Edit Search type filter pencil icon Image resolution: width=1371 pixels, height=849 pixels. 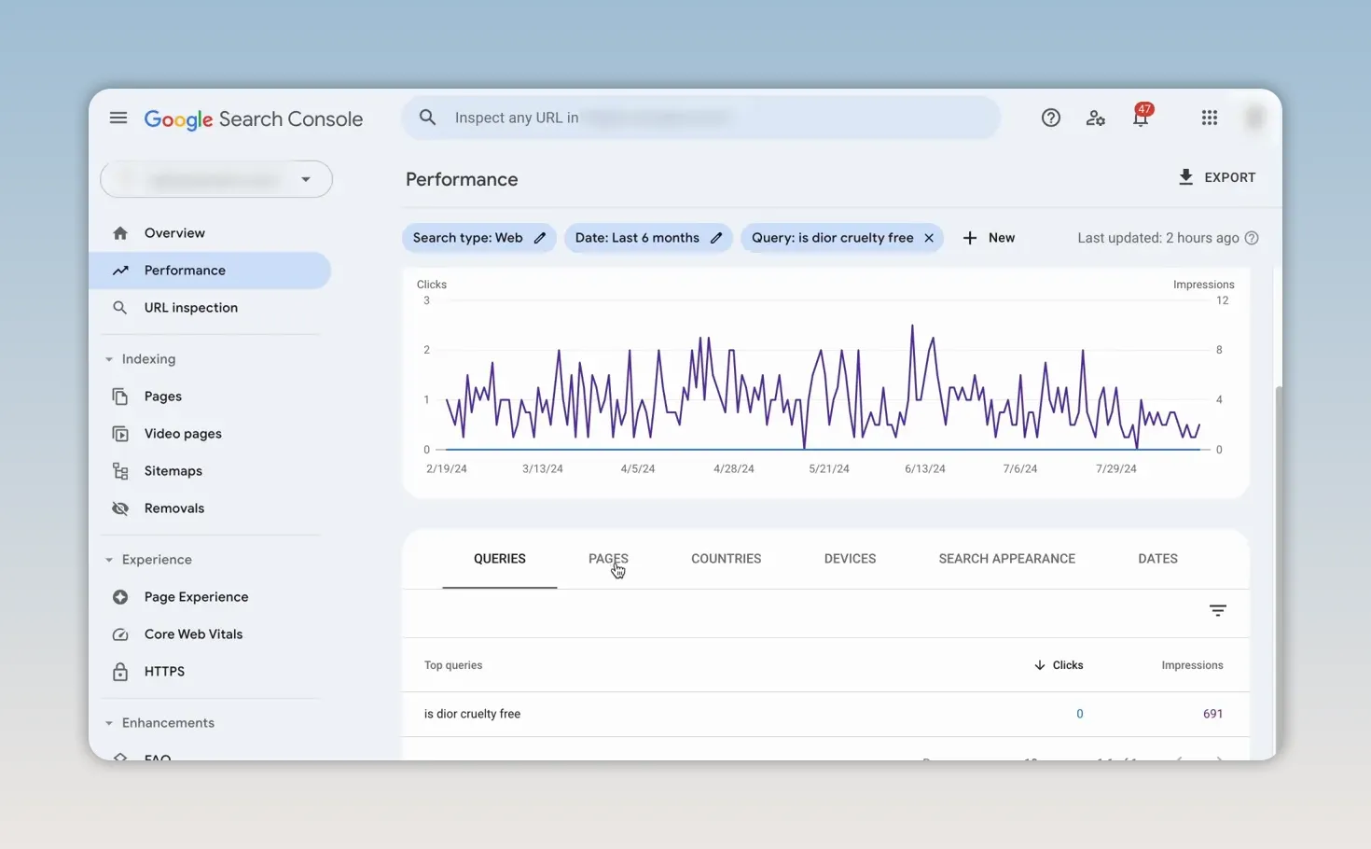click(540, 238)
